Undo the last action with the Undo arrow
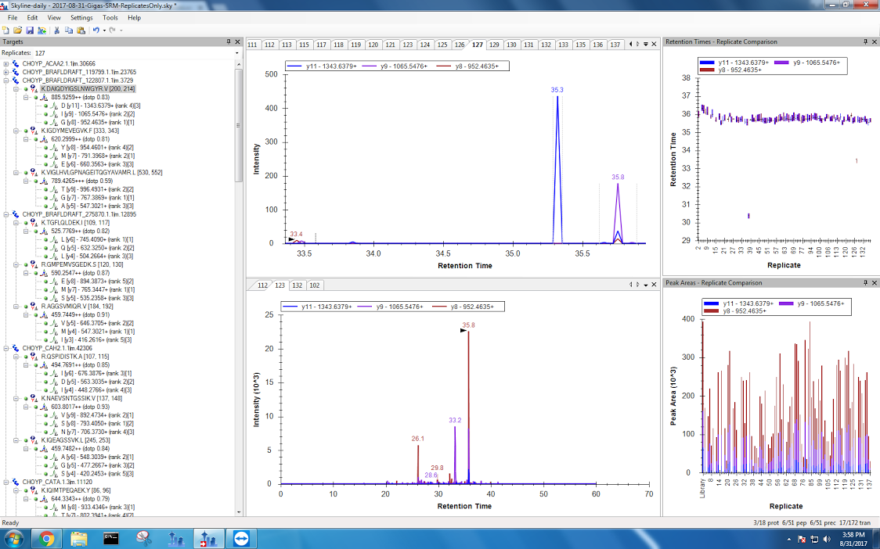Viewport: 880px width, 549px height. (96, 30)
